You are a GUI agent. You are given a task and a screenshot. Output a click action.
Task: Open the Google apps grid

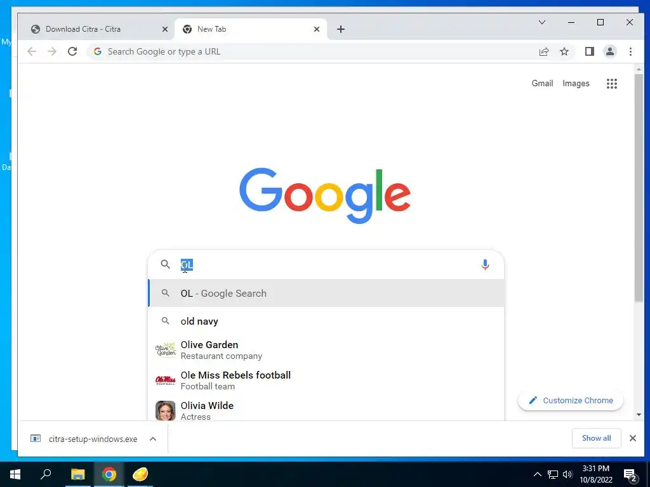[612, 83]
